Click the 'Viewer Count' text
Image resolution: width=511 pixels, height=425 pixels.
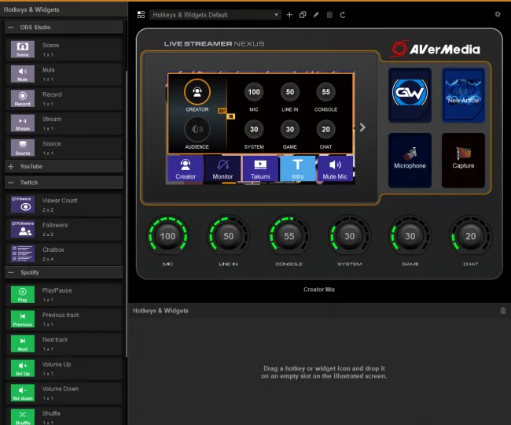click(x=60, y=201)
